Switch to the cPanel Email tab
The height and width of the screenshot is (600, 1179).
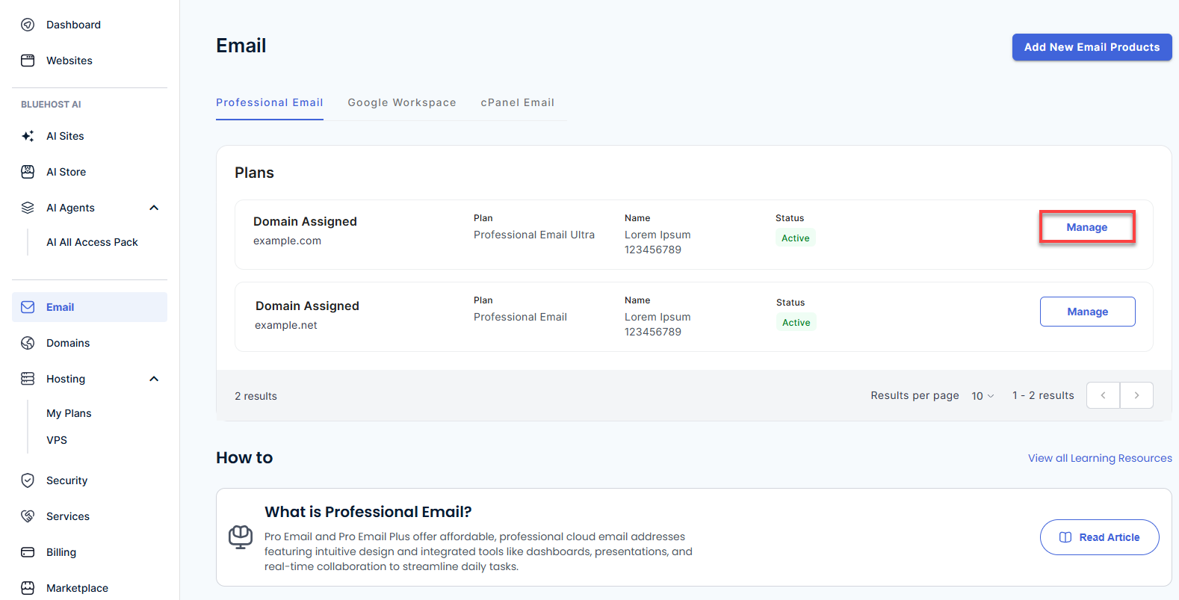coord(518,102)
